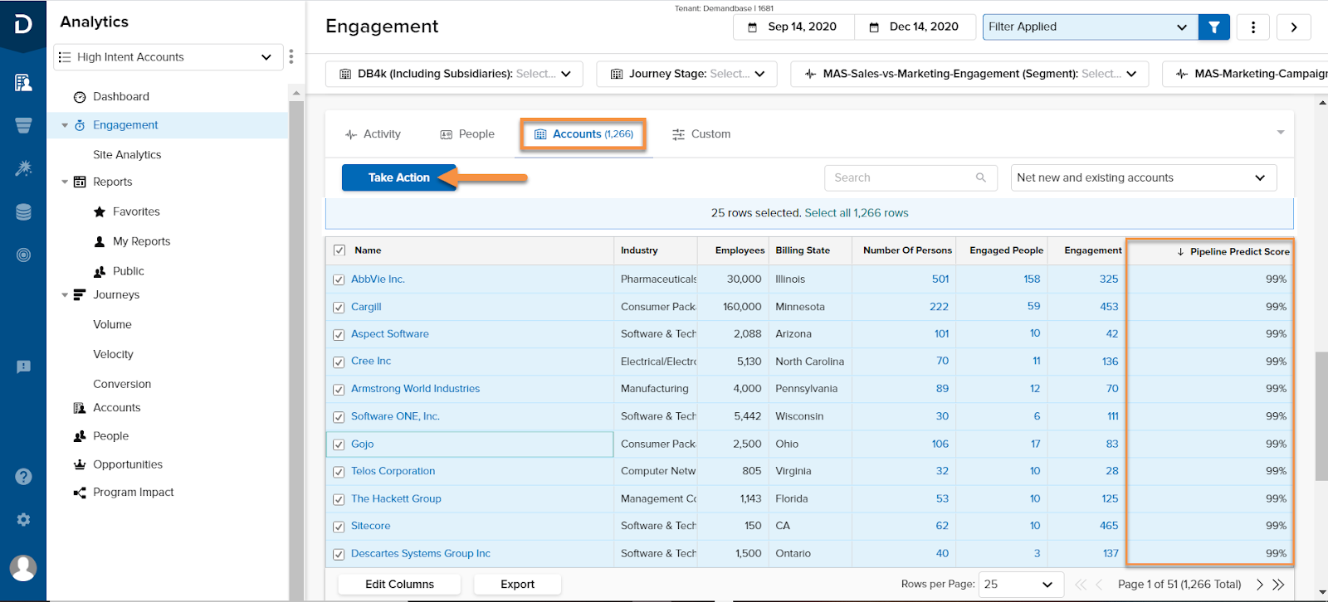Jump to last page double arrow

click(x=1278, y=585)
